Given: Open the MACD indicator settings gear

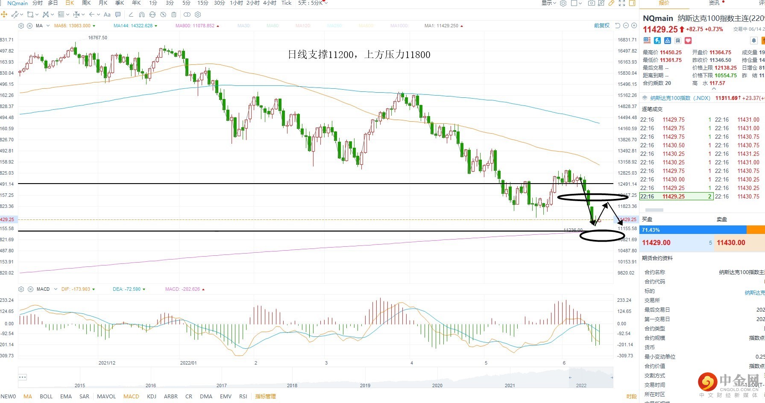Looking at the screenshot, I should coord(21,289).
